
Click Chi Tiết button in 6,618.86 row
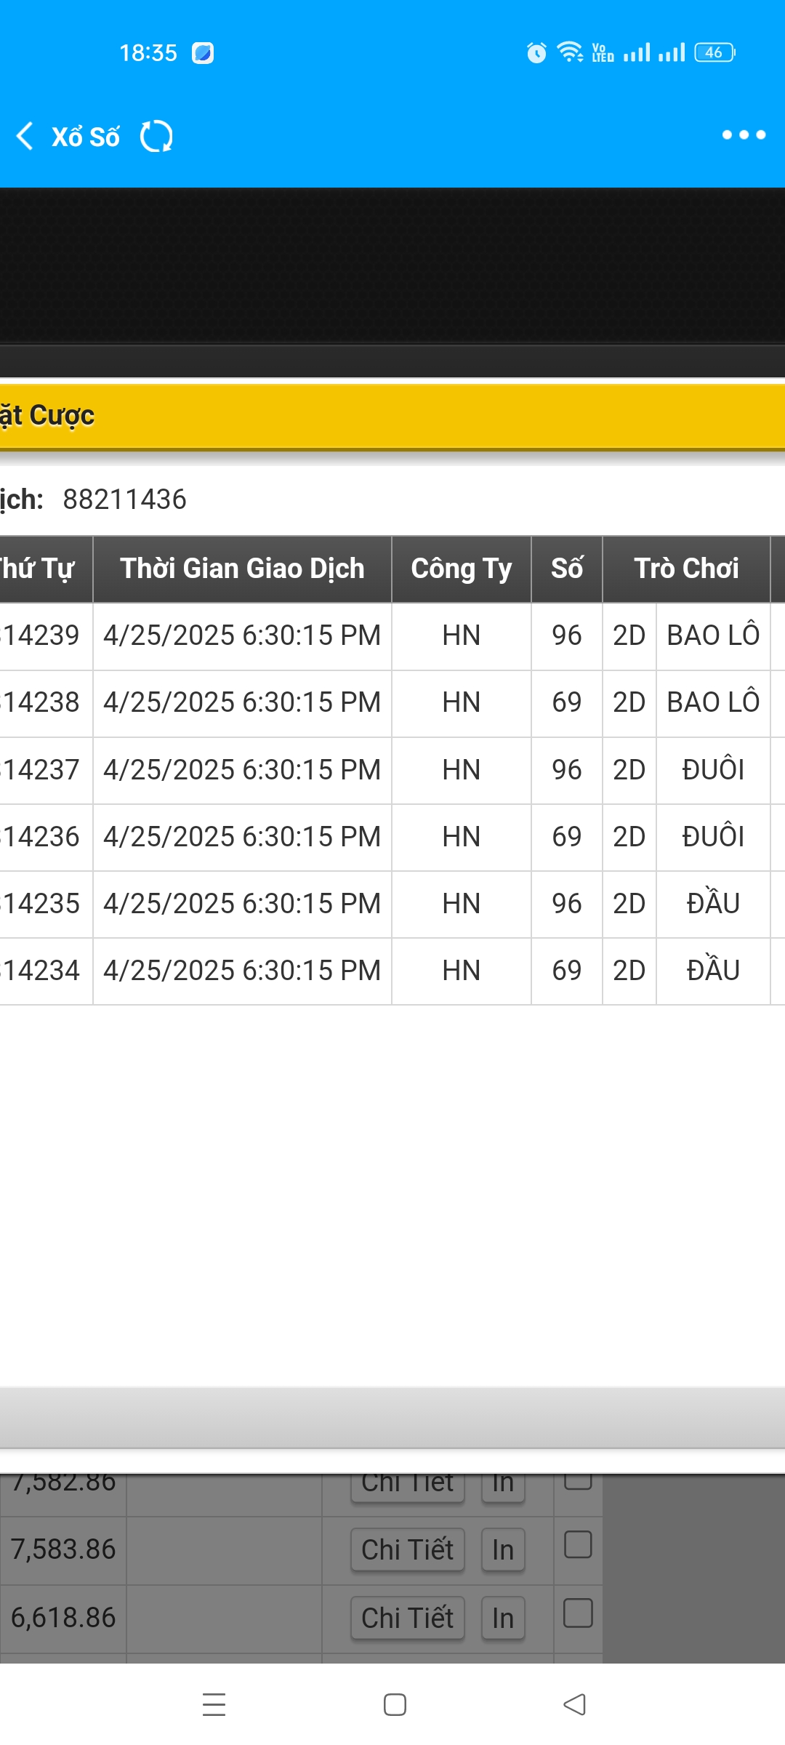(x=407, y=1618)
